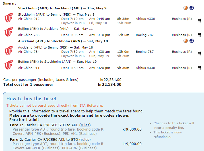Click the blue moon icon on Stockholm to Auckland header
Image resolution: width=204 pixels, height=151 pixels.
point(191,8)
